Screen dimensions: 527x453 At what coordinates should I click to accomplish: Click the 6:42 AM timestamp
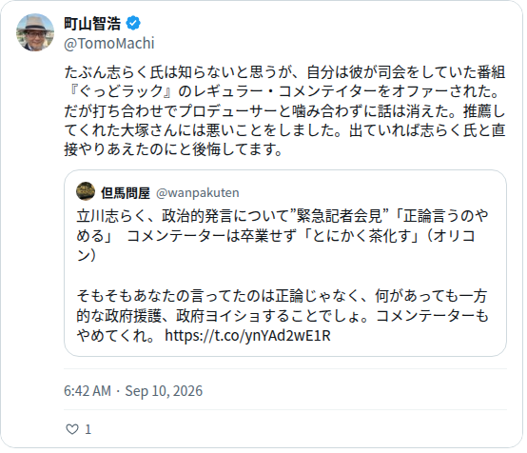pyautogui.click(x=88, y=391)
